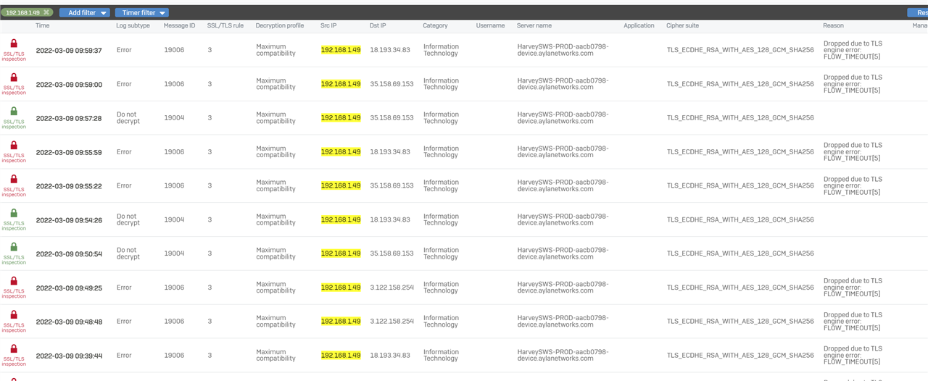Screen dimensions: 928x381
Task: Select timestamp 2022-03-09 09:59:00
Action: [x=69, y=84]
